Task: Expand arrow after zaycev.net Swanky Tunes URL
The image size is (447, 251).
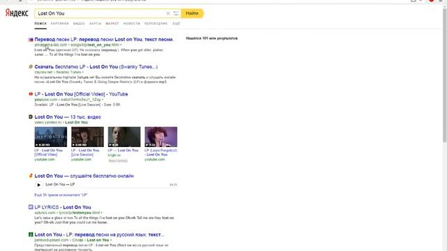Action: (83, 73)
